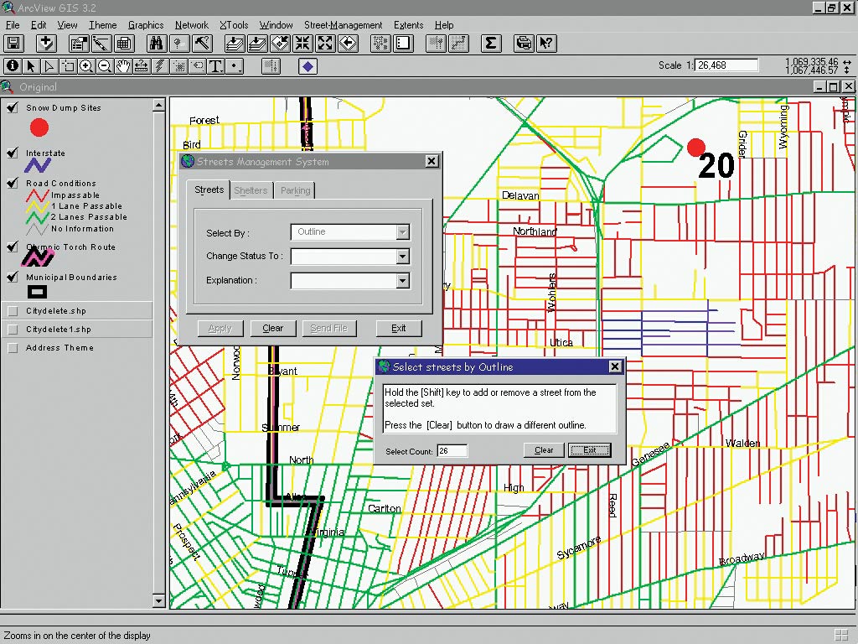Enable the Citydelete1.shp theme checkbox
Image resolution: width=858 pixels, height=644 pixels.
pyautogui.click(x=13, y=329)
